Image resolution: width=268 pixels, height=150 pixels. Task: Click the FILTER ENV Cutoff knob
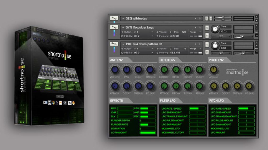[164, 70]
